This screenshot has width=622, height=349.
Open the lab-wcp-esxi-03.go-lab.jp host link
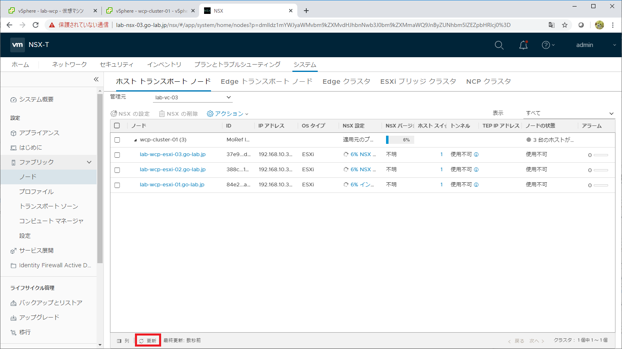point(173,154)
